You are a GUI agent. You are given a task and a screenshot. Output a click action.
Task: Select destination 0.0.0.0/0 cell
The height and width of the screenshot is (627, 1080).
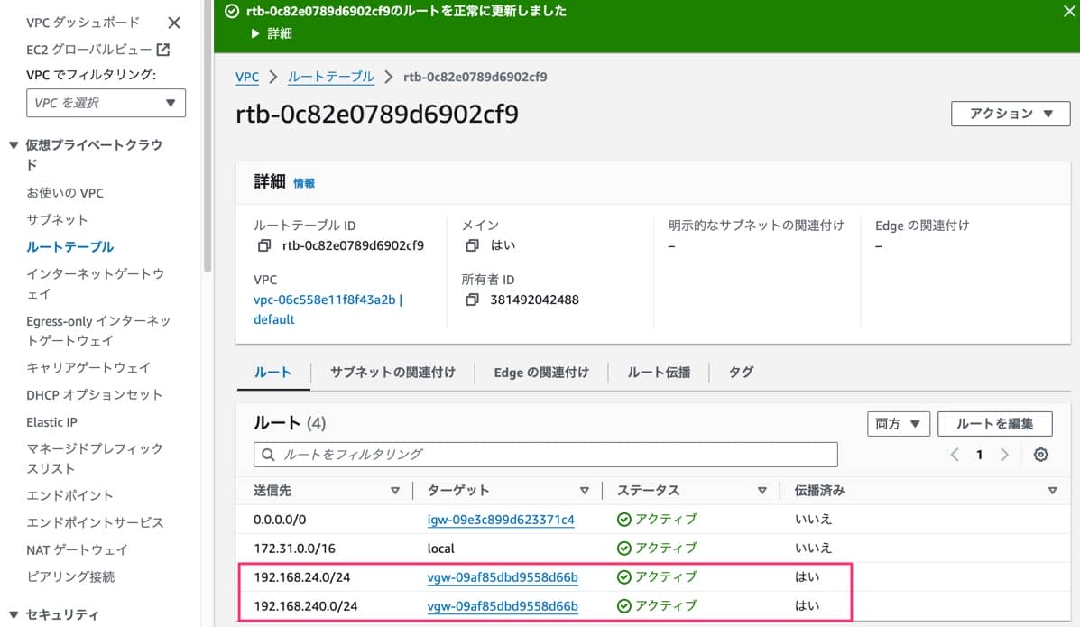click(x=280, y=520)
